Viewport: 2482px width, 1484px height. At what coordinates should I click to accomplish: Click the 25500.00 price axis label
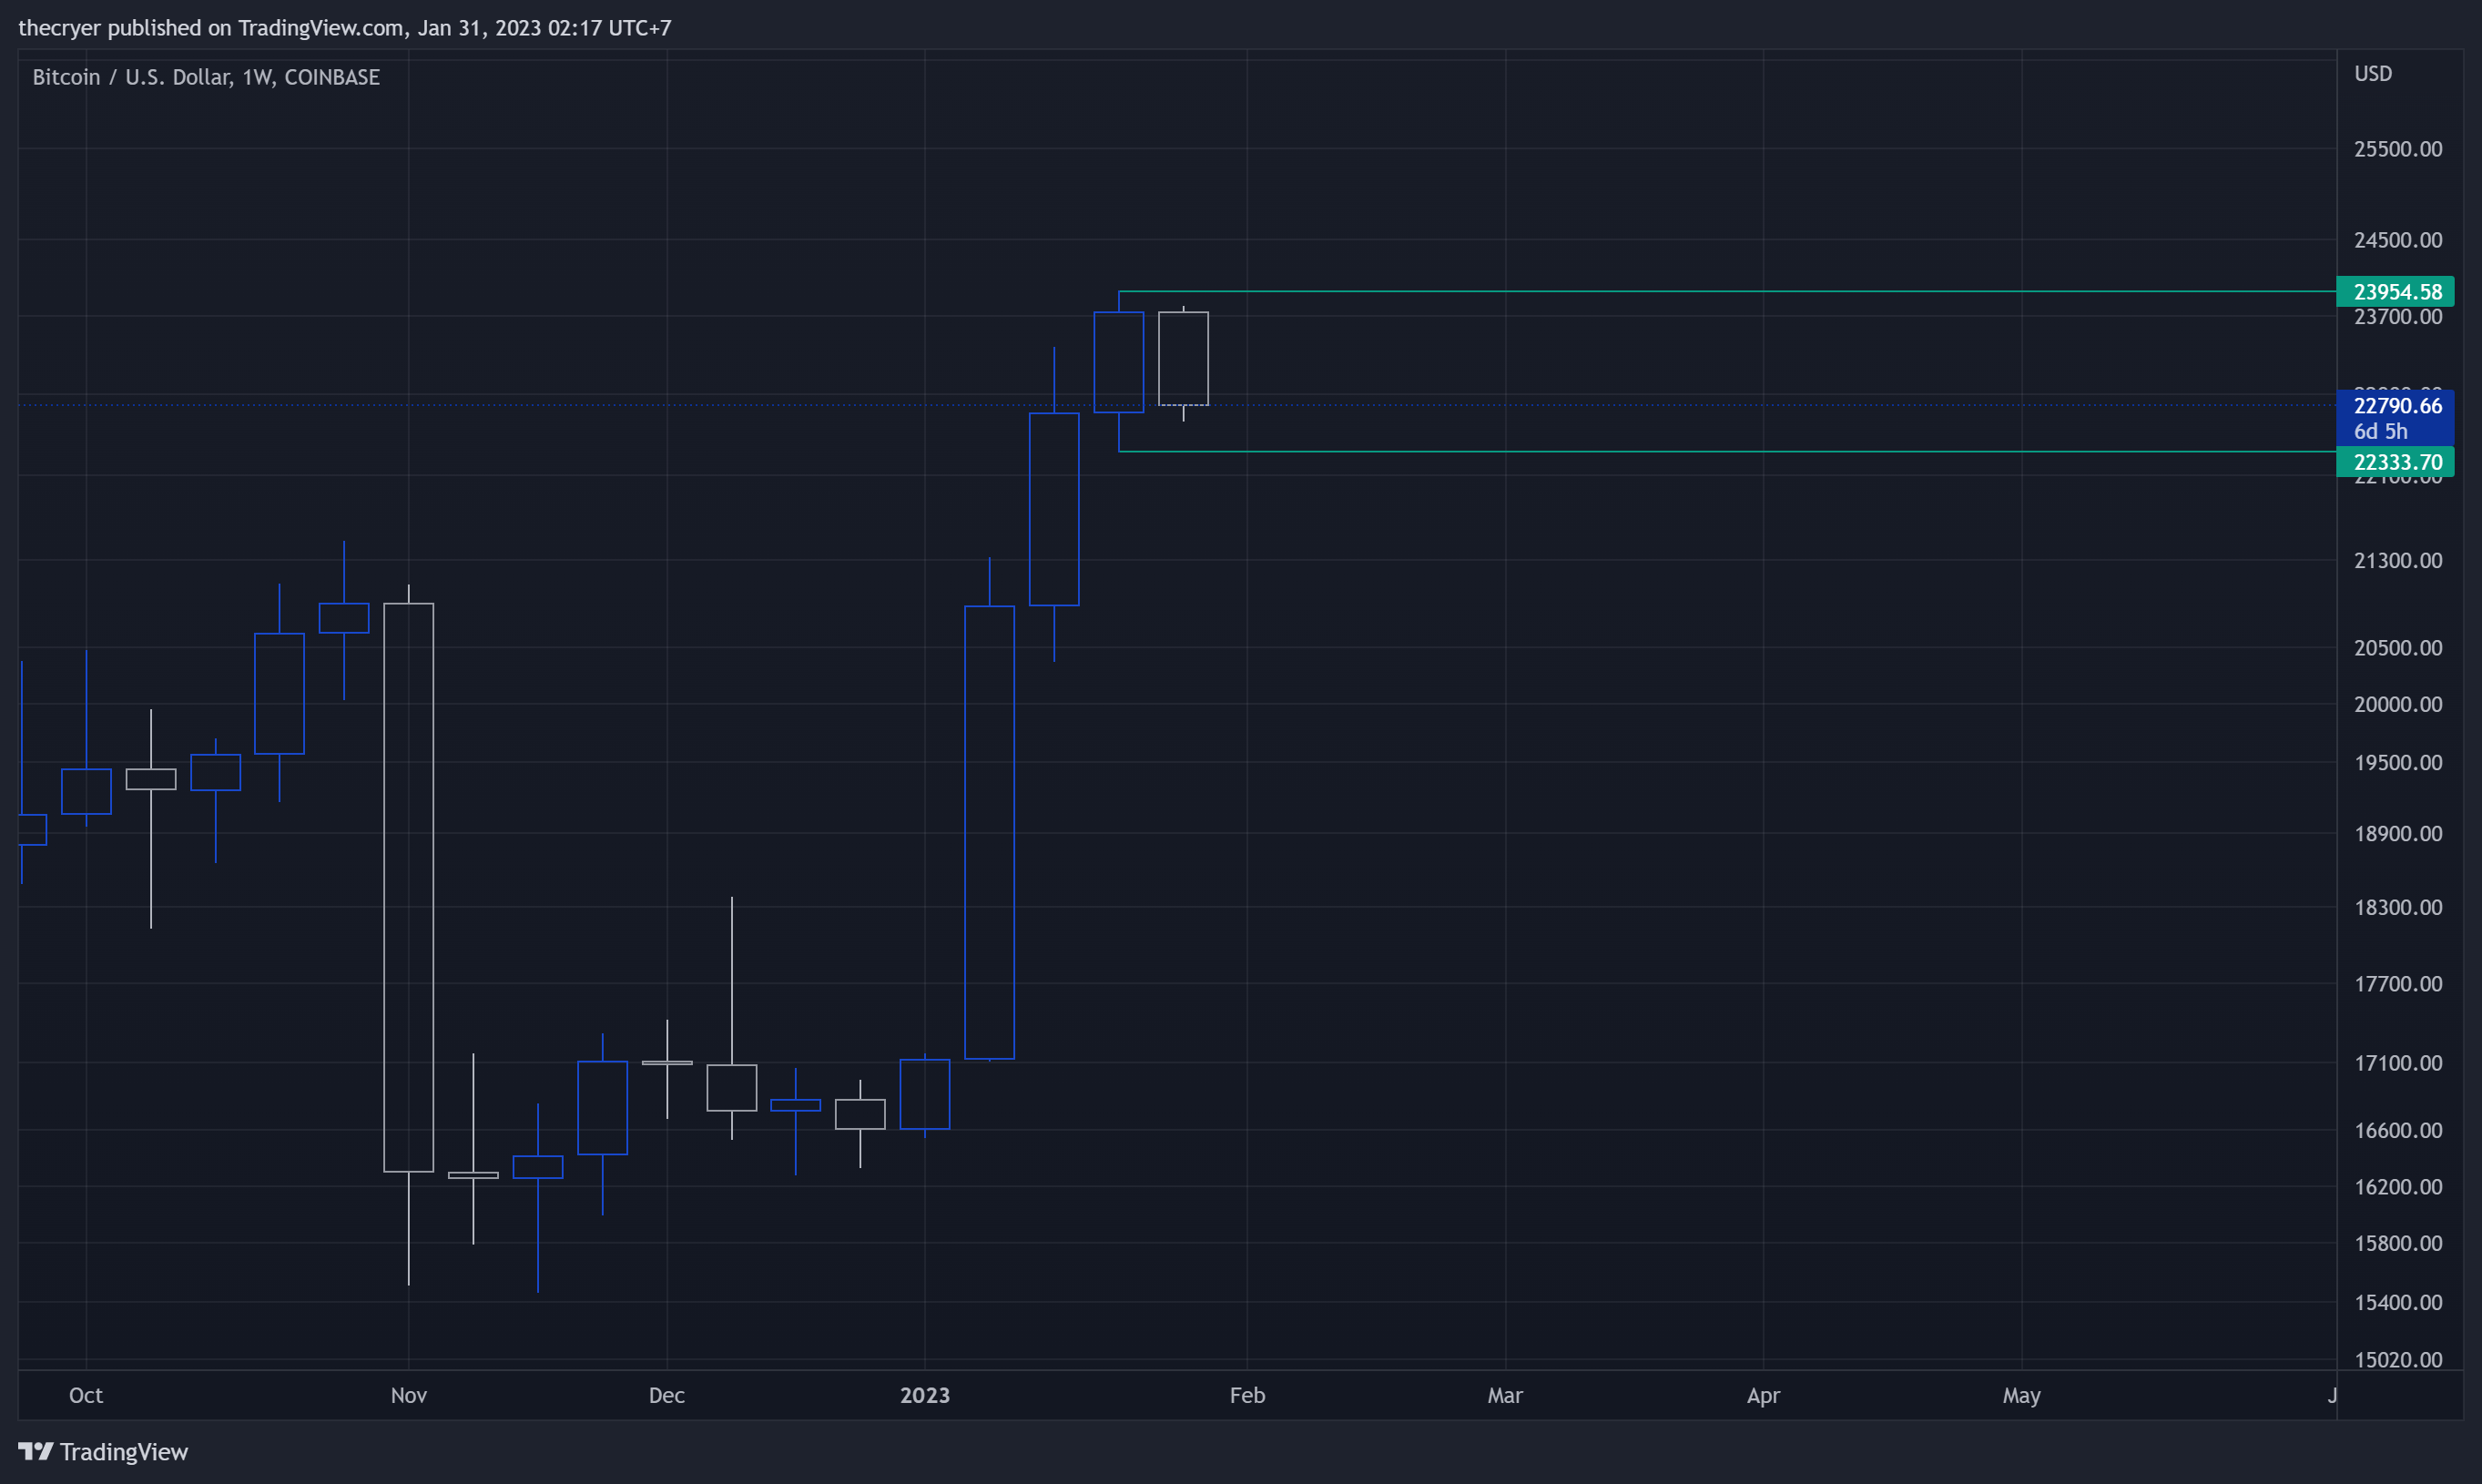tap(2398, 149)
